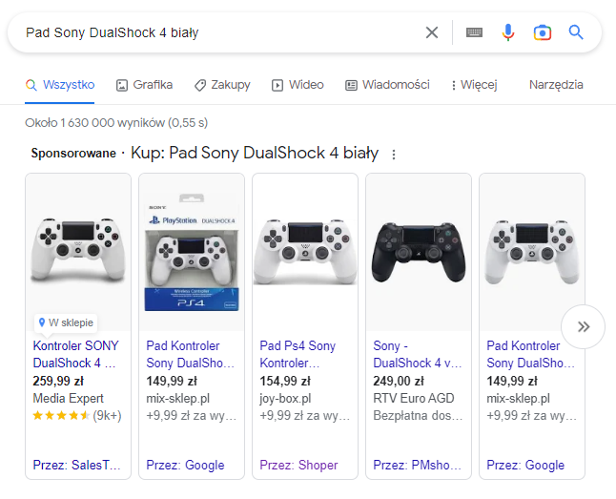Open black DualShock controller image
The height and width of the screenshot is (499, 616).
tap(419, 252)
